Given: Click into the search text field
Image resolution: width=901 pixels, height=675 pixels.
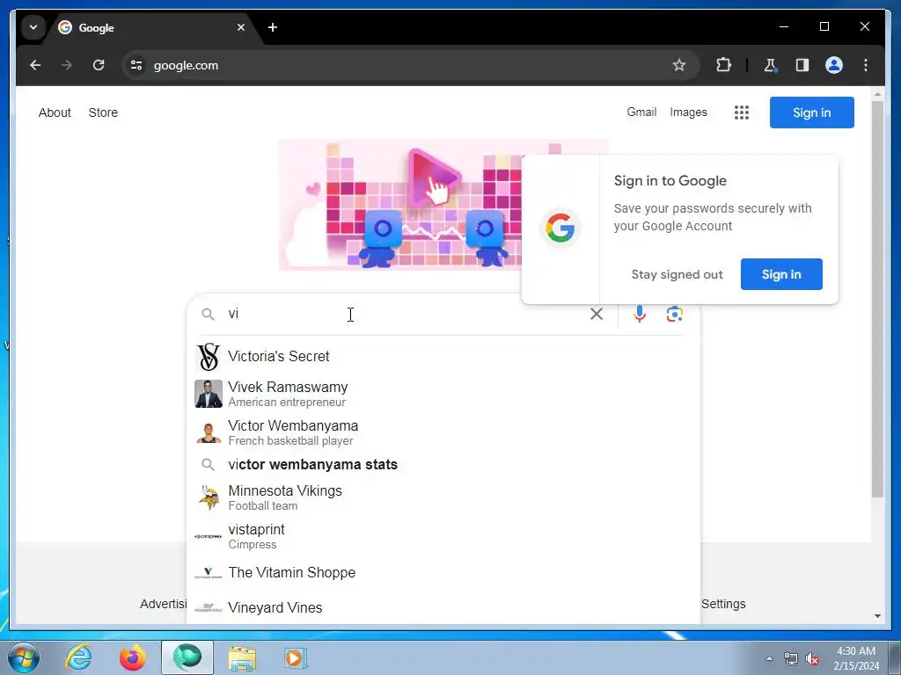Looking at the screenshot, I should (x=405, y=314).
